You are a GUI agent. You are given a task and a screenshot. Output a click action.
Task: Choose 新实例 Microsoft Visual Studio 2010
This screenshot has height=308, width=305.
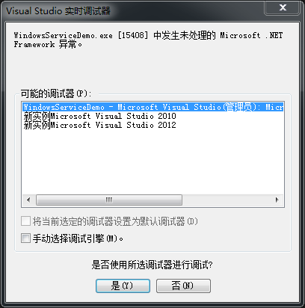[x=99, y=116]
